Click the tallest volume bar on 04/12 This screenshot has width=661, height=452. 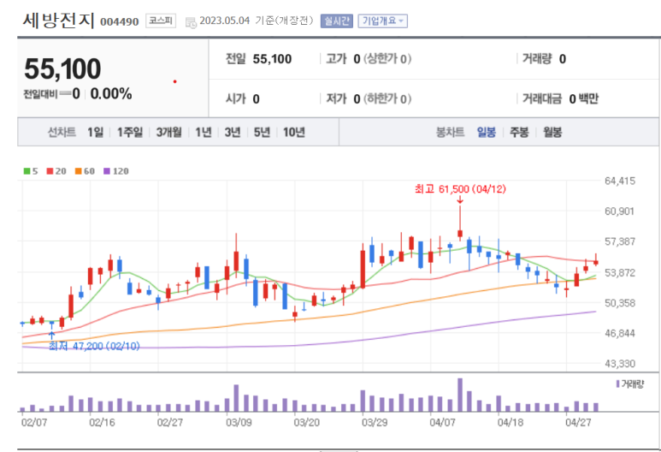[x=460, y=395]
